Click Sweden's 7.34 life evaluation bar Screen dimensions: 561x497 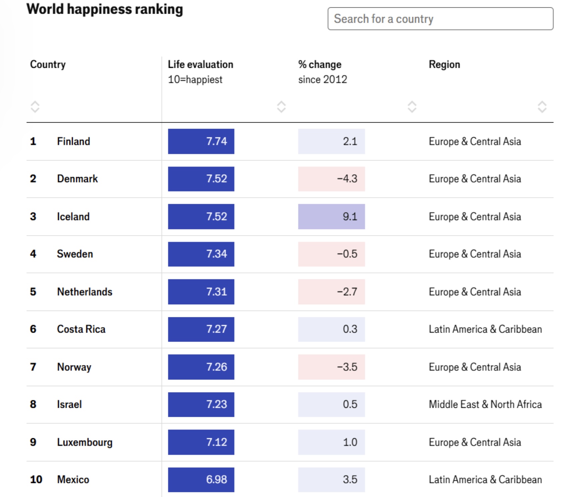click(x=201, y=254)
